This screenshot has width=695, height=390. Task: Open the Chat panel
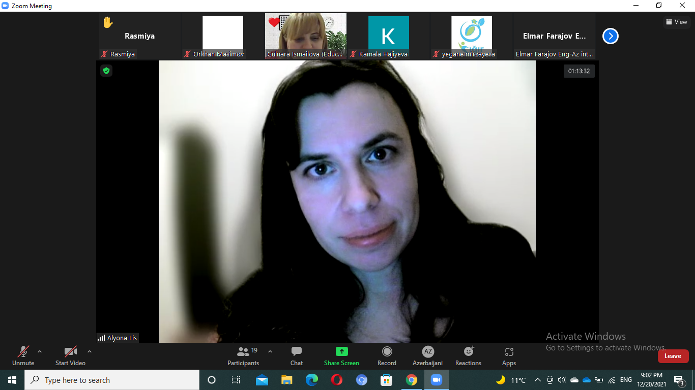click(297, 355)
